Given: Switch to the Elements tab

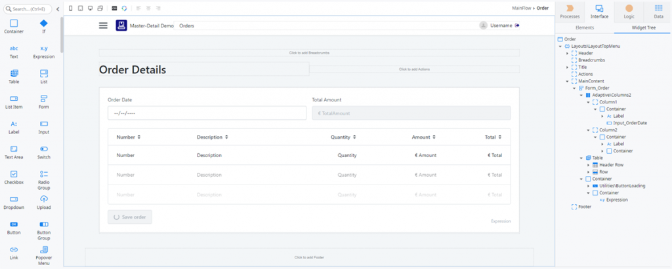Looking at the screenshot, I should (x=584, y=28).
